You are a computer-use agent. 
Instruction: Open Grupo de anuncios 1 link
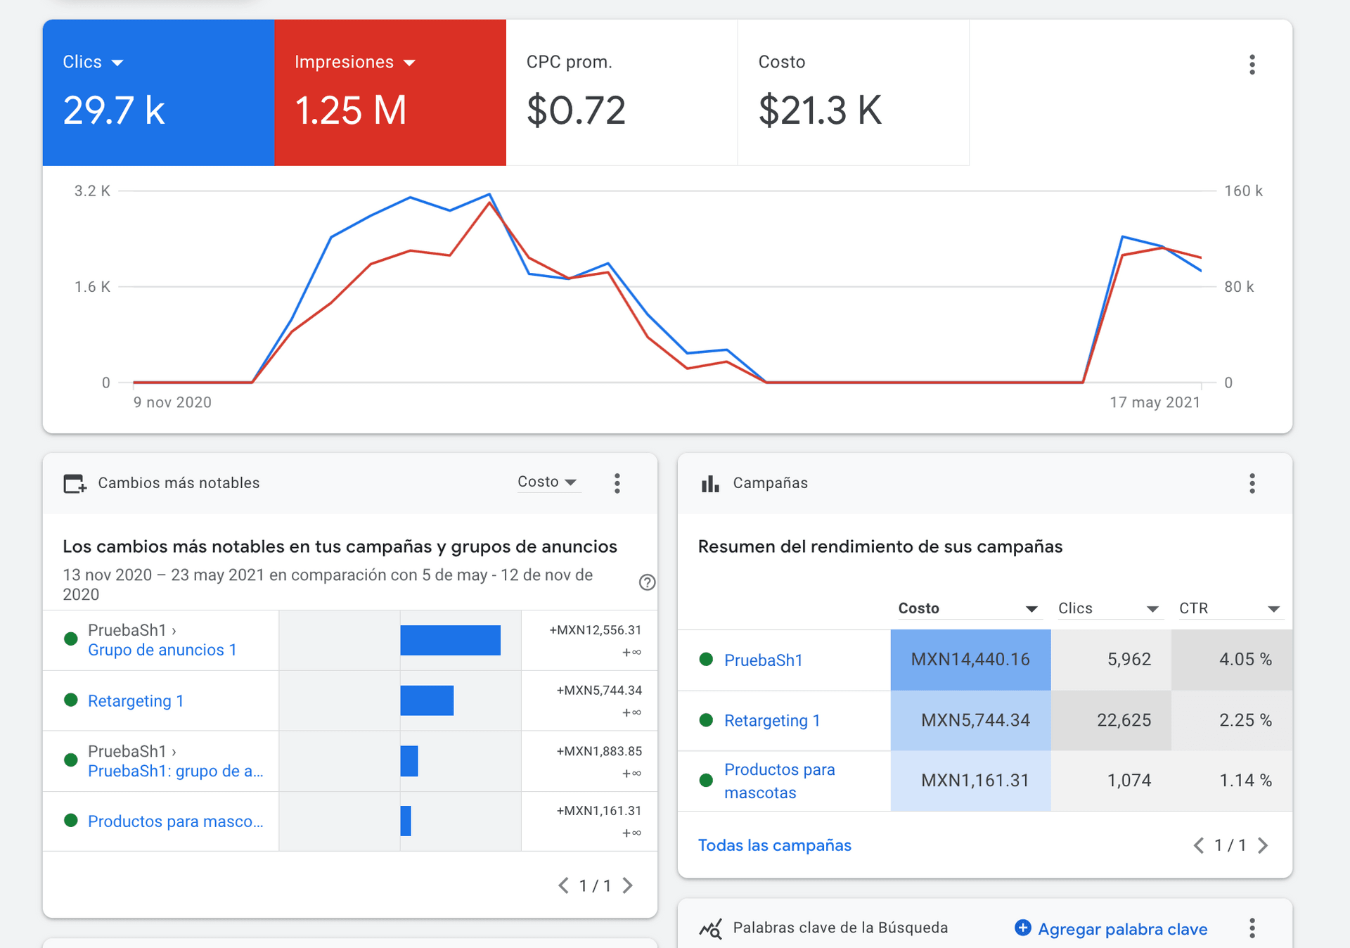[162, 650]
